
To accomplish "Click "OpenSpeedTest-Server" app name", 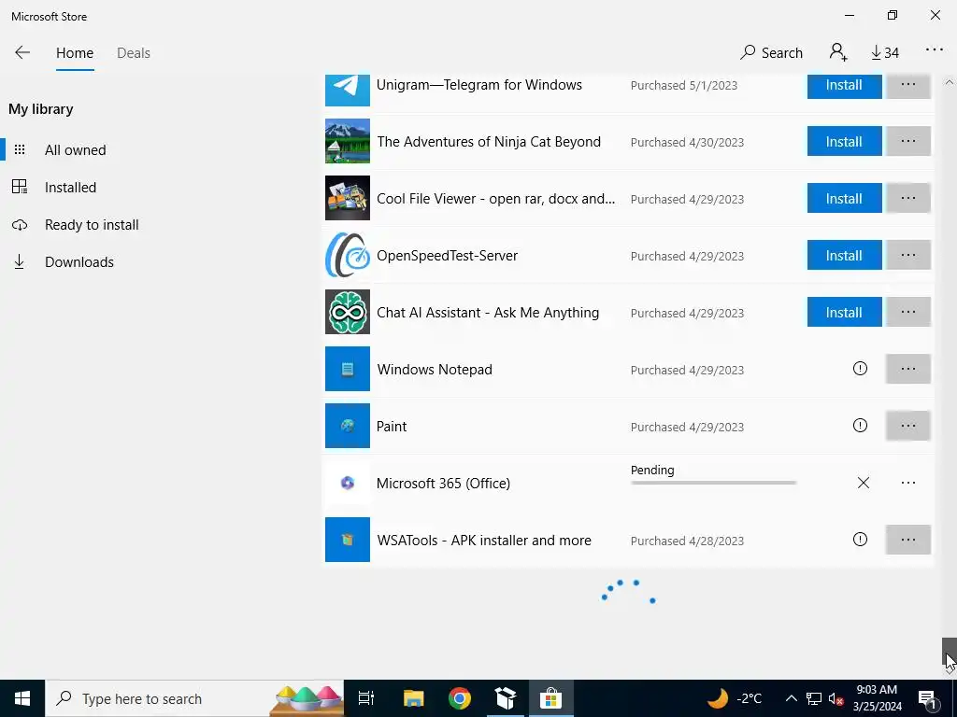I will point(447,256).
